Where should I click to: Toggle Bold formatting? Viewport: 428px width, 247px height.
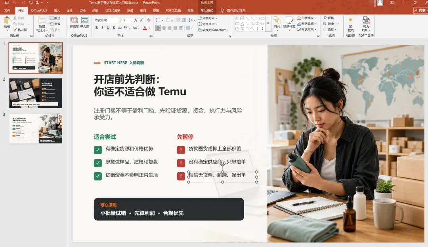coord(97,28)
